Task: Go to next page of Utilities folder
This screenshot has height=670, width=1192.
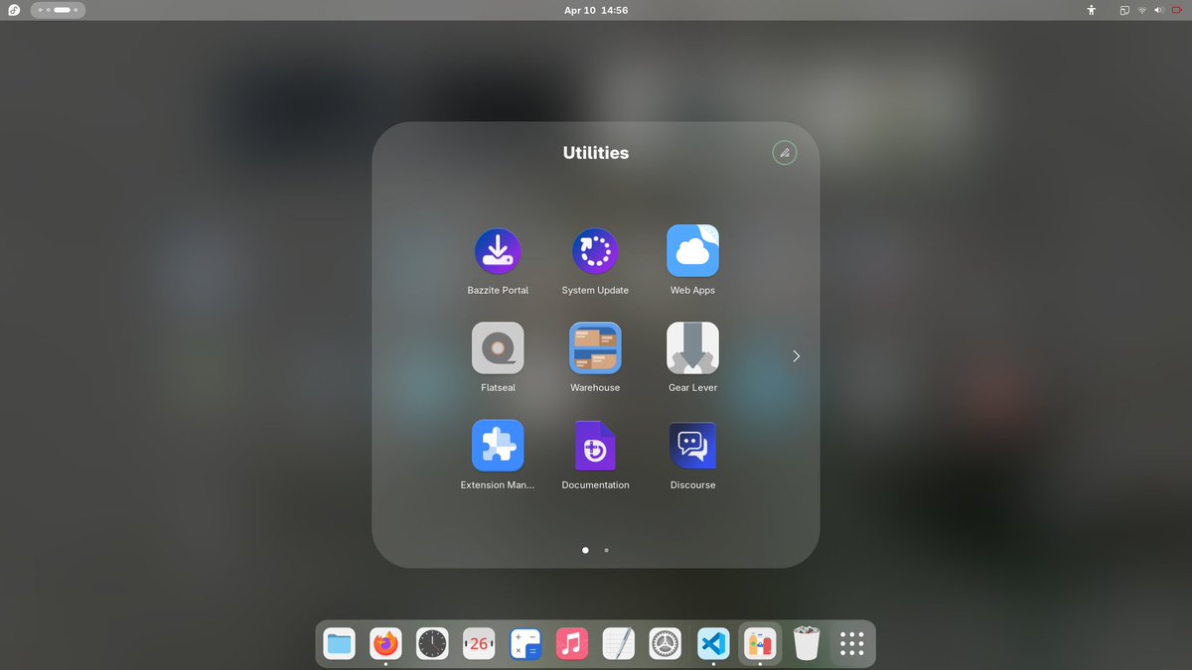Action: 797,356
